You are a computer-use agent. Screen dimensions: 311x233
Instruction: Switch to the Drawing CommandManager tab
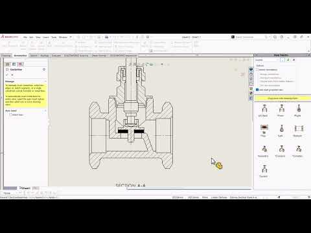(6, 56)
